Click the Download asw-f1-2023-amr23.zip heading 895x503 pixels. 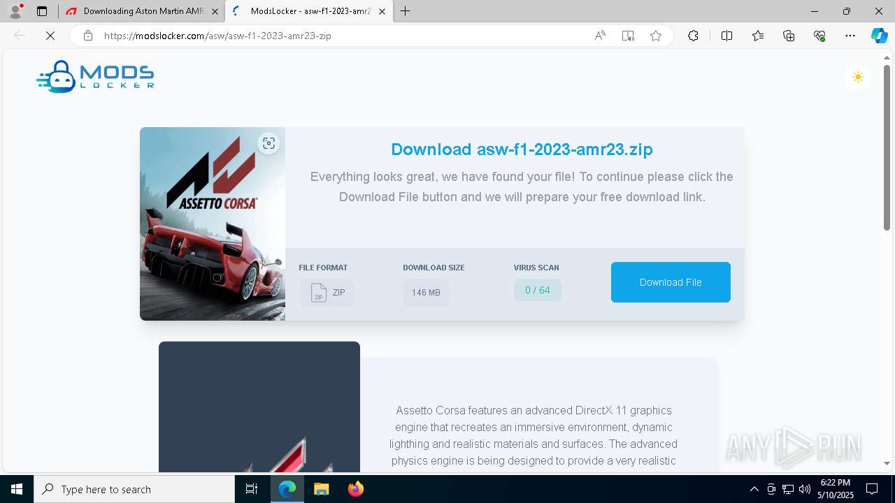[522, 149]
